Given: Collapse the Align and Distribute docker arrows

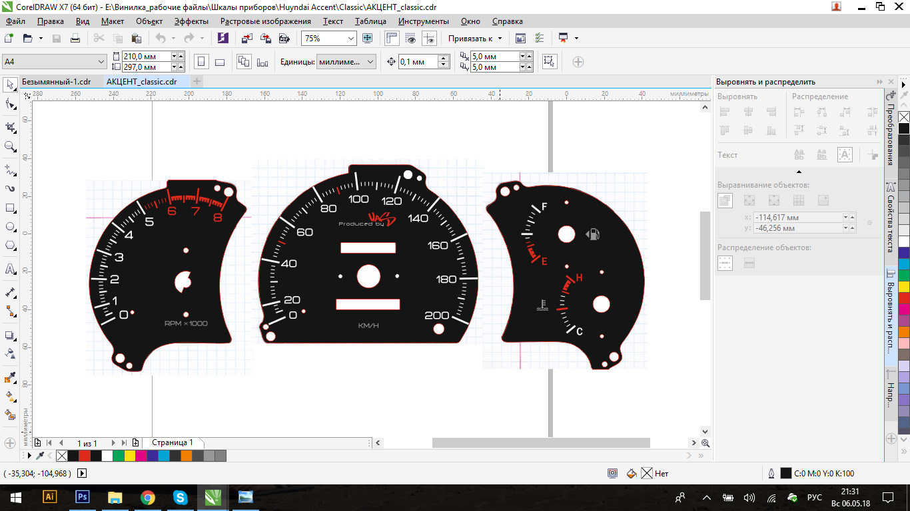Looking at the screenshot, I should pyautogui.click(x=880, y=82).
